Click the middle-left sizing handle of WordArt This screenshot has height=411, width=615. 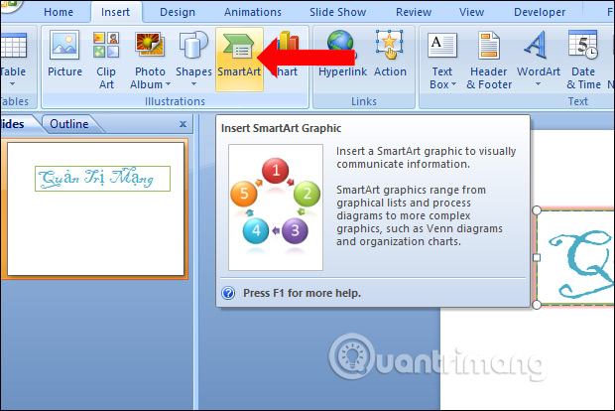pos(537,257)
